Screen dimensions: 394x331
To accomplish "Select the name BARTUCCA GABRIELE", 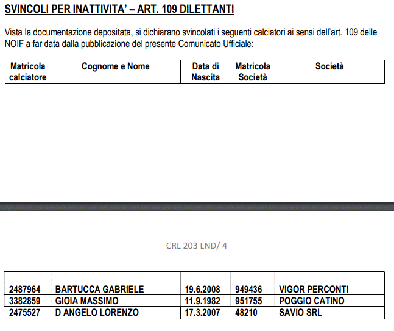I will 99,290.
